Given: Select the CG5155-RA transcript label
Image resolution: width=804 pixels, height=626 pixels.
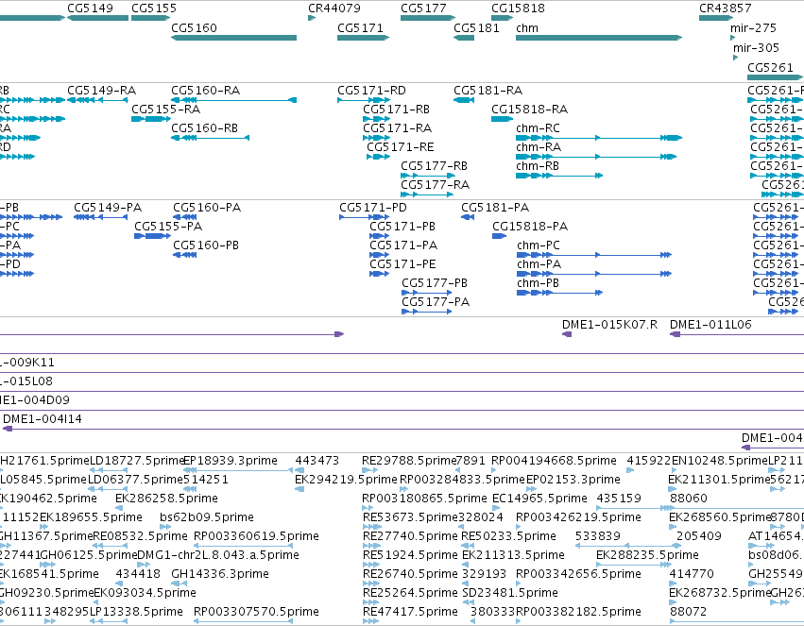Looking at the screenshot, I should (165, 110).
